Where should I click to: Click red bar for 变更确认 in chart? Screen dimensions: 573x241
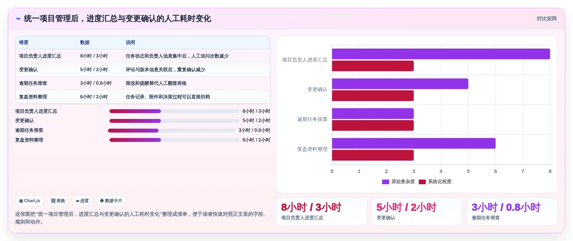coord(373,96)
